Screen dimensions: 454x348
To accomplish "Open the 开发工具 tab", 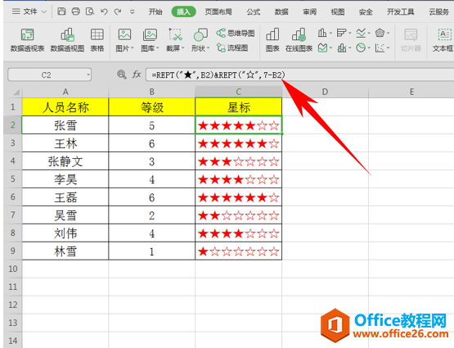I will point(401,12).
